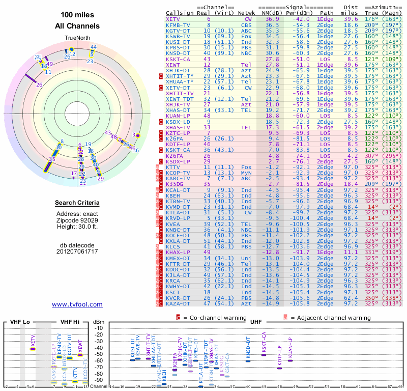Click KHAX-LP callsign in the table
Screen dimensions: 407x391
point(178,253)
